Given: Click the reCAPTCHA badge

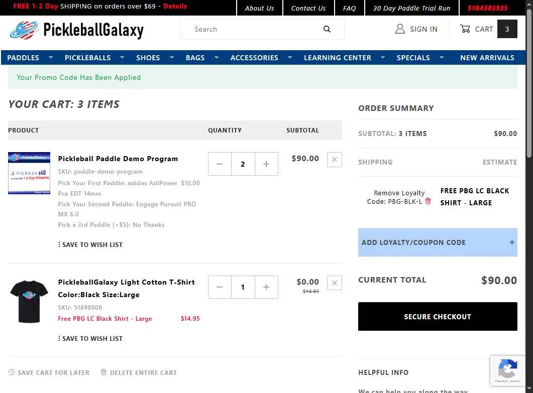Looking at the screenshot, I should pos(507,370).
